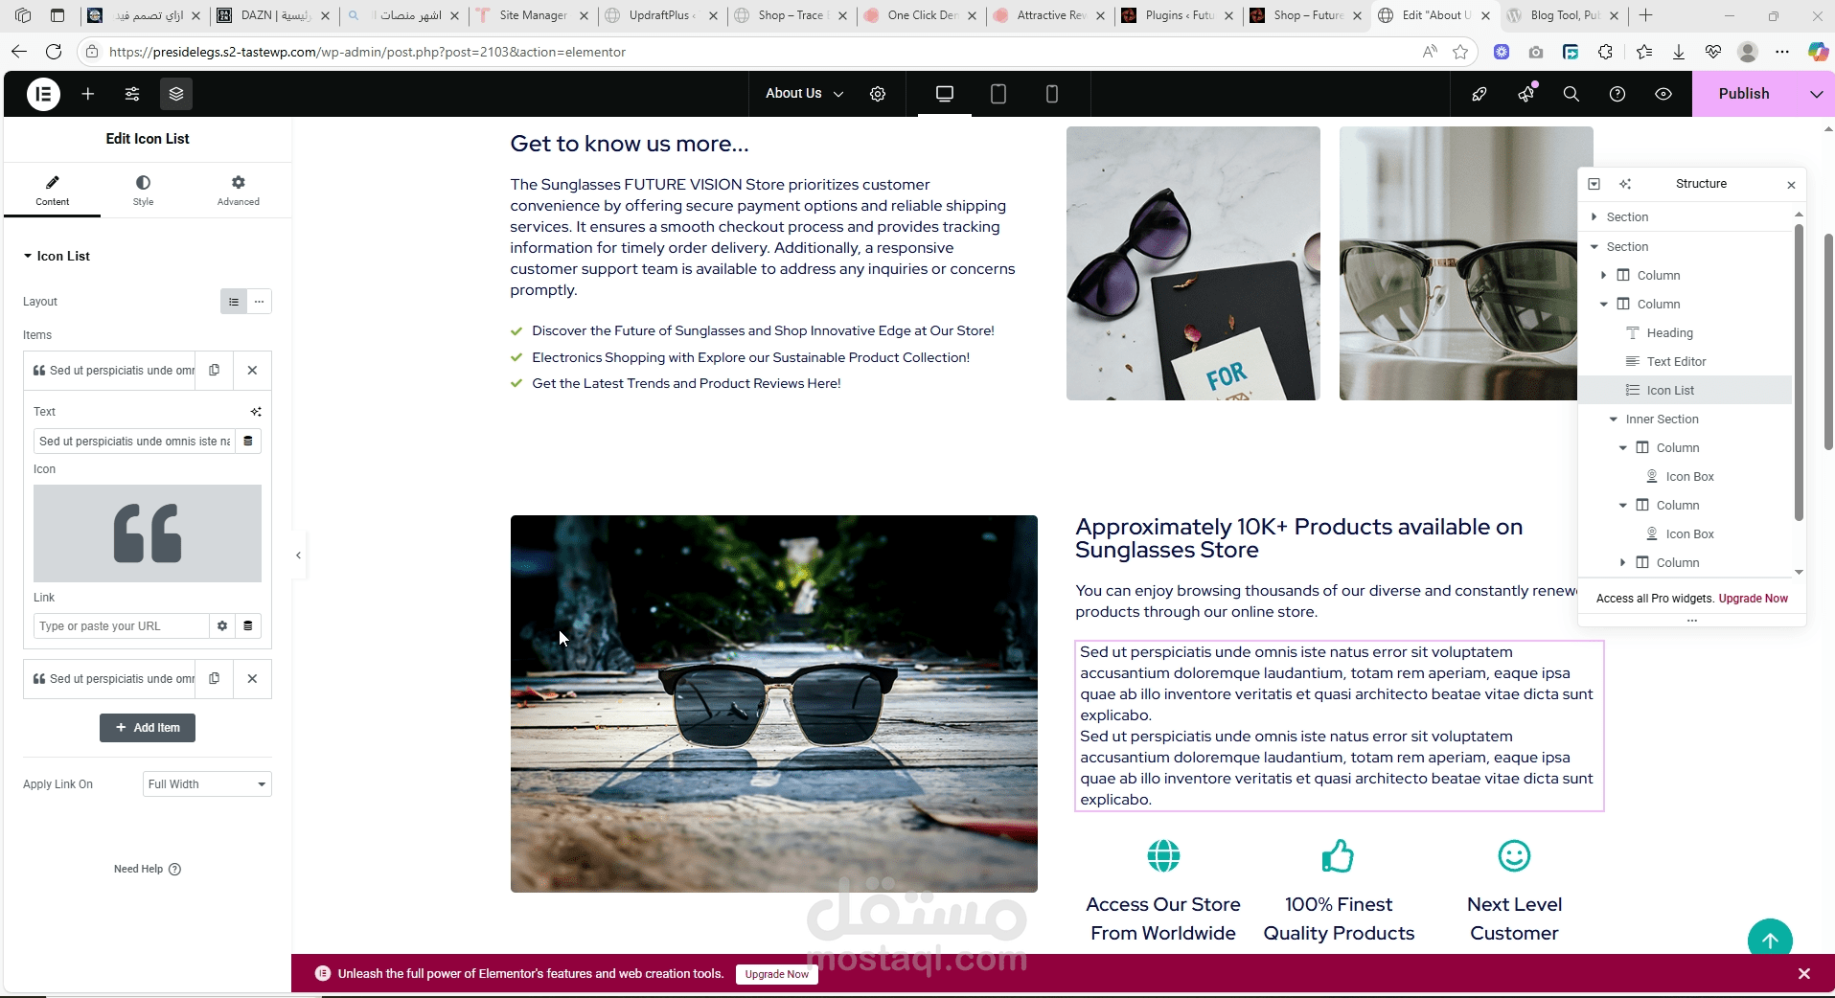Open the About Us page dropdown
Screen dimensions: 1835x998
804,94
